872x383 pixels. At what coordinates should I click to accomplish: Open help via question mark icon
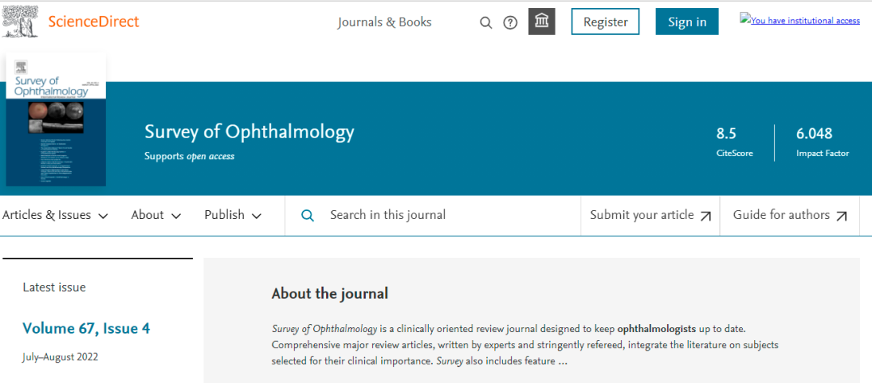coord(510,23)
